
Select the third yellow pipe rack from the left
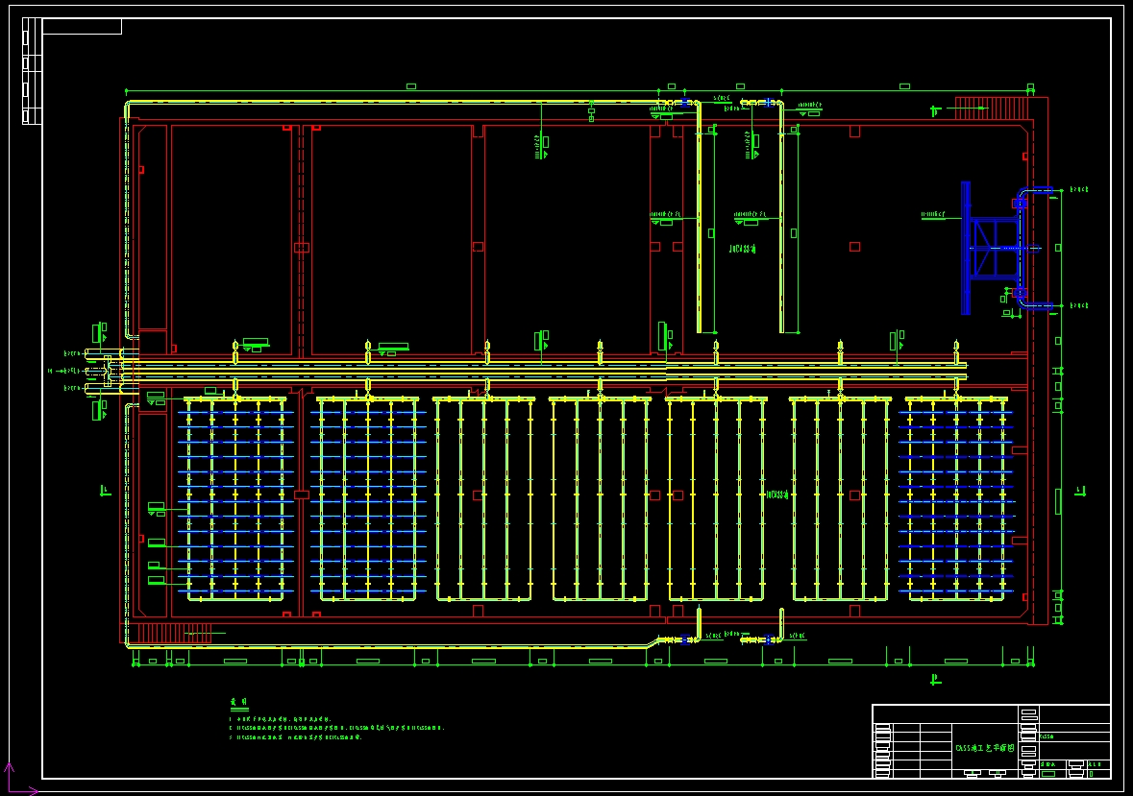[484, 499]
